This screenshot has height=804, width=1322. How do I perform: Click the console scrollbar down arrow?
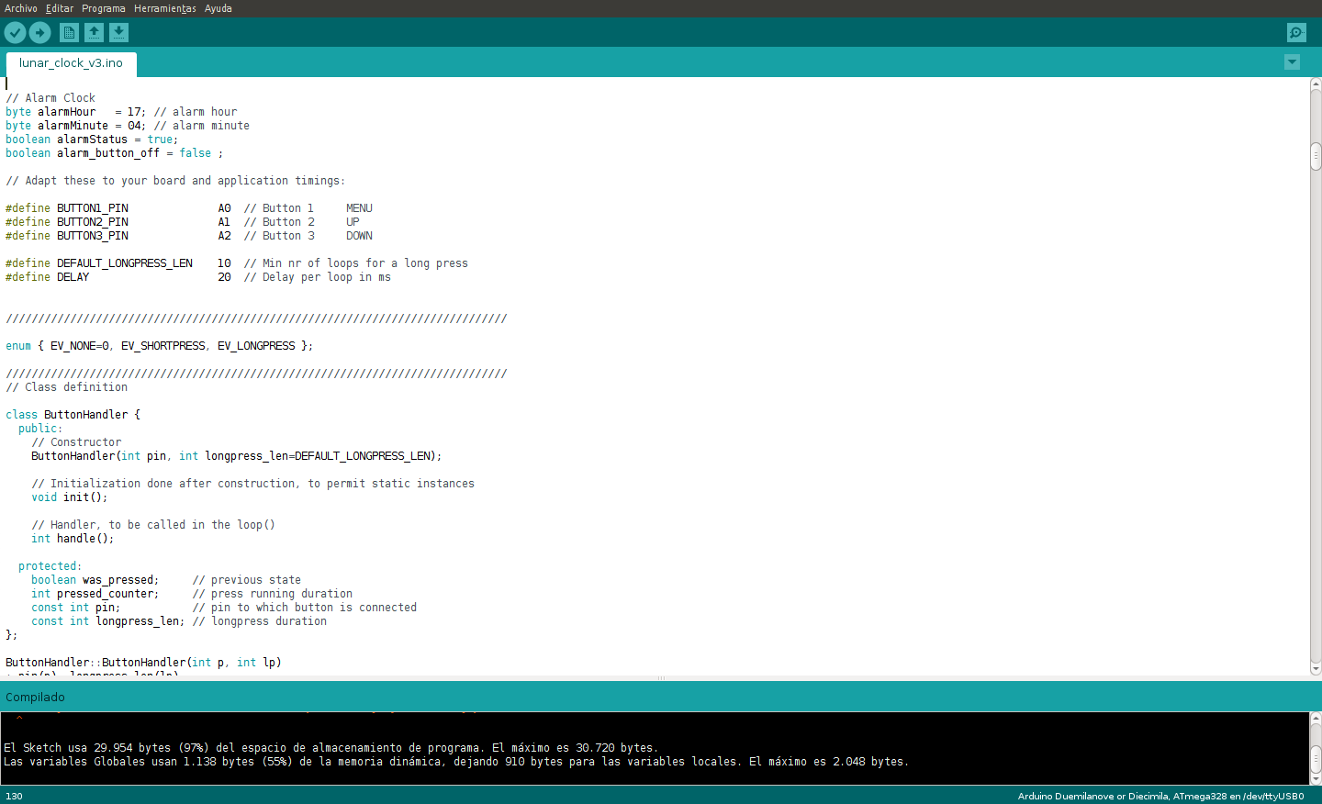coord(1316,778)
